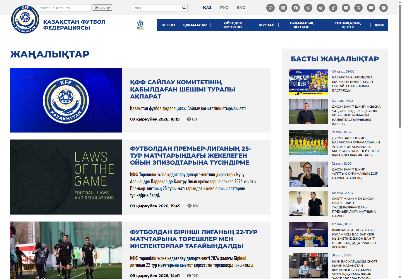Open the ФУТЗАЛ menu item
Viewport: 402px width, 279px height.
coord(267,25)
